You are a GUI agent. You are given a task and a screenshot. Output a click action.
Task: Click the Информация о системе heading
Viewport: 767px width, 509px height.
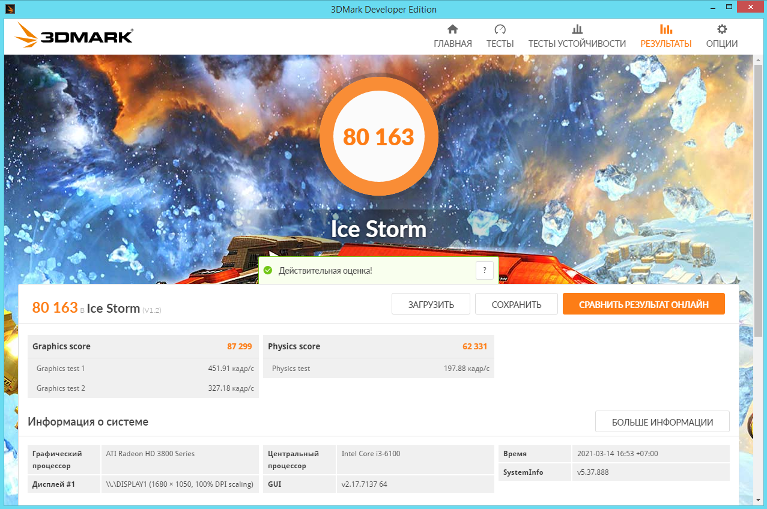pyautogui.click(x=88, y=422)
